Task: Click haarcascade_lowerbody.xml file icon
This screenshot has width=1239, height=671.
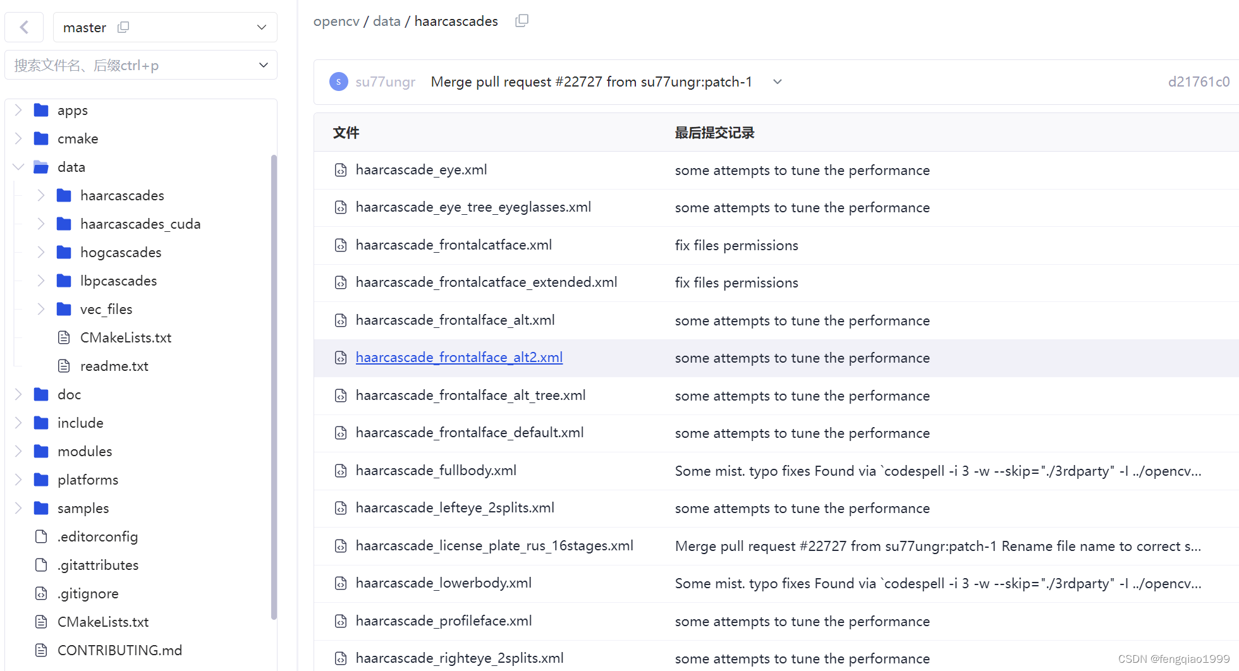Action: [341, 583]
